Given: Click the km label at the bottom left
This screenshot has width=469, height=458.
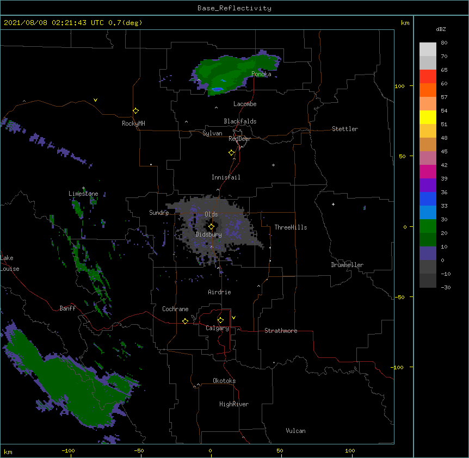Looking at the screenshot, I should [x=8, y=451].
